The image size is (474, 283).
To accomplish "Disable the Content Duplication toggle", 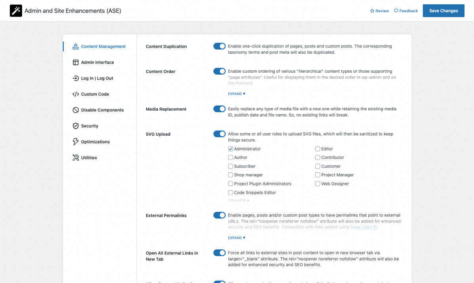I will [219, 46].
